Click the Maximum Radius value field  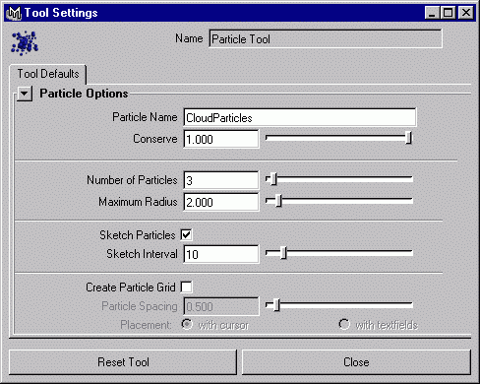point(221,202)
